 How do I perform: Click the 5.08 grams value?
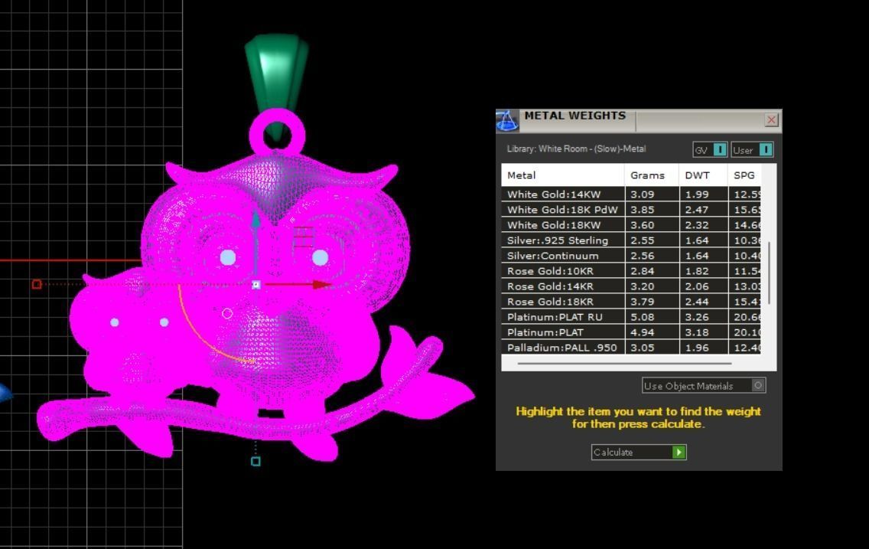click(x=643, y=317)
